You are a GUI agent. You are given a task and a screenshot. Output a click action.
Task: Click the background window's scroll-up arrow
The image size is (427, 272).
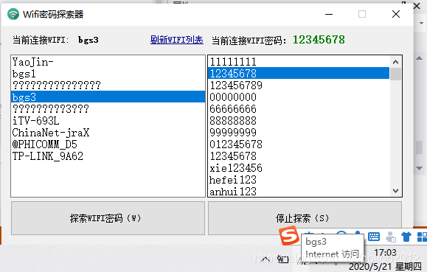[x=420, y=58]
